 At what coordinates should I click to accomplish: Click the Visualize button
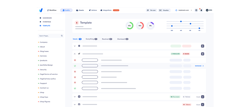pyautogui.click(x=164, y=10)
